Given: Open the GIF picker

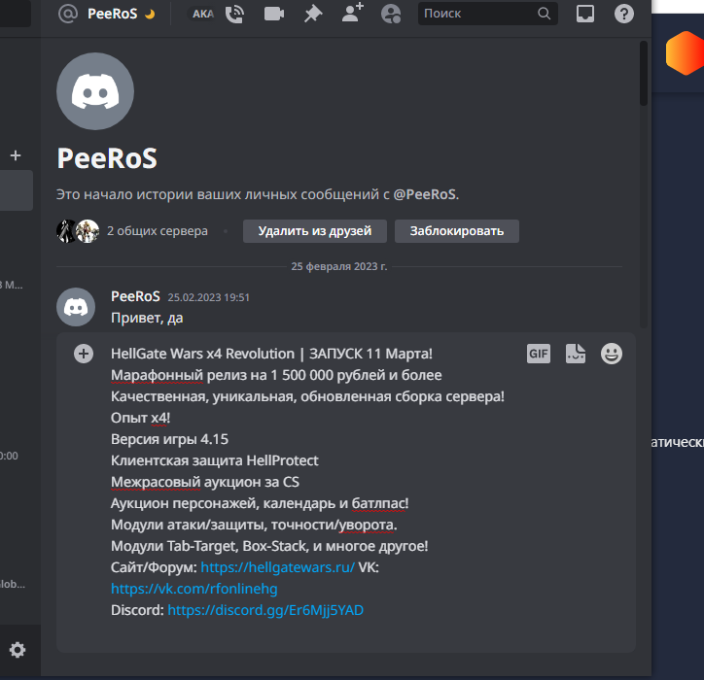Looking at the screenshot, I should [x=539, y=354].
